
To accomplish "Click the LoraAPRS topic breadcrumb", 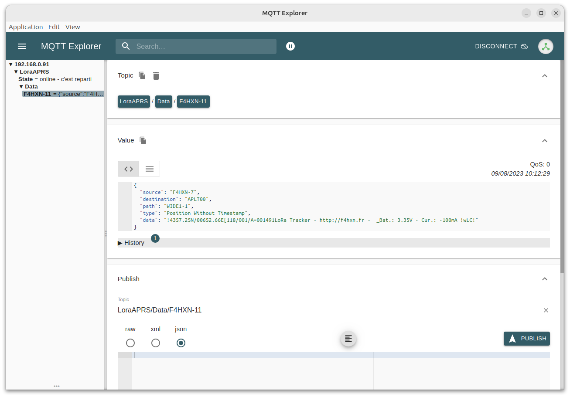I will tap(134, 101).
